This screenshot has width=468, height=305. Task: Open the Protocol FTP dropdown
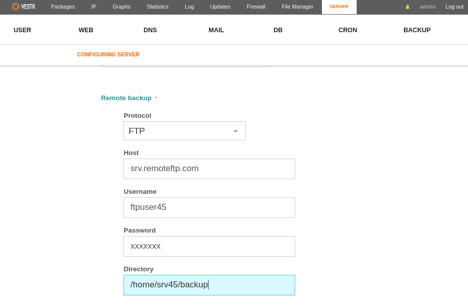[184, 131]
